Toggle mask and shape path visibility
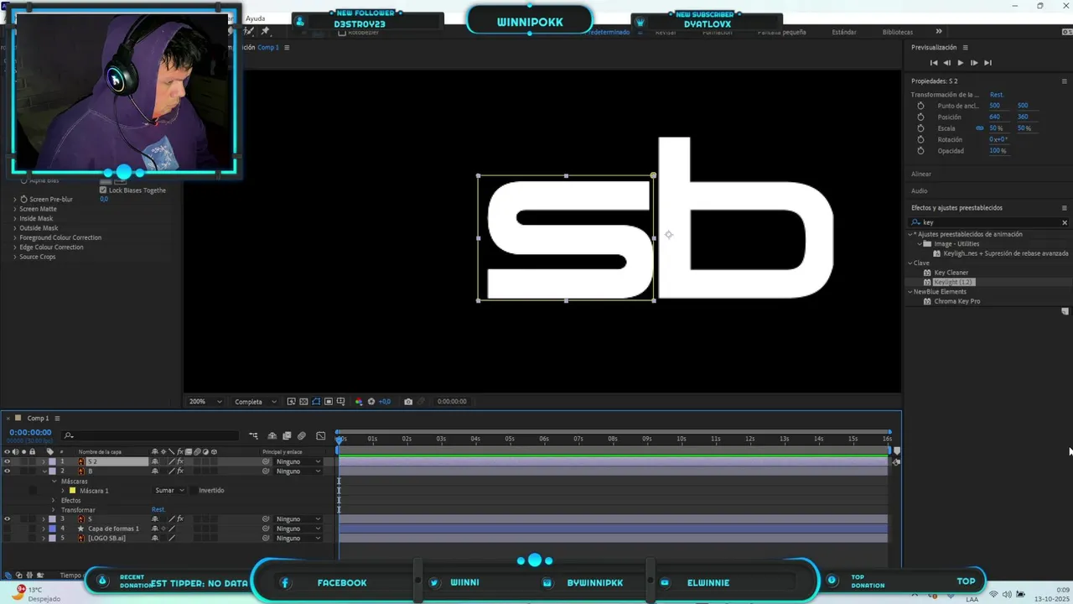The height and width of the screenshot is (604, 1073). point(316,402)
